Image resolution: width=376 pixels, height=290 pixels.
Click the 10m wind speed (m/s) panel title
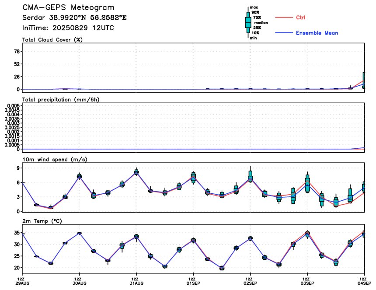point(55,160)
